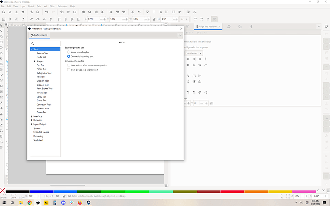This screenshot has width=330, height=206.
Task: Select Gradient Tool in preferences tree
Action: click(x=43, y=81)
